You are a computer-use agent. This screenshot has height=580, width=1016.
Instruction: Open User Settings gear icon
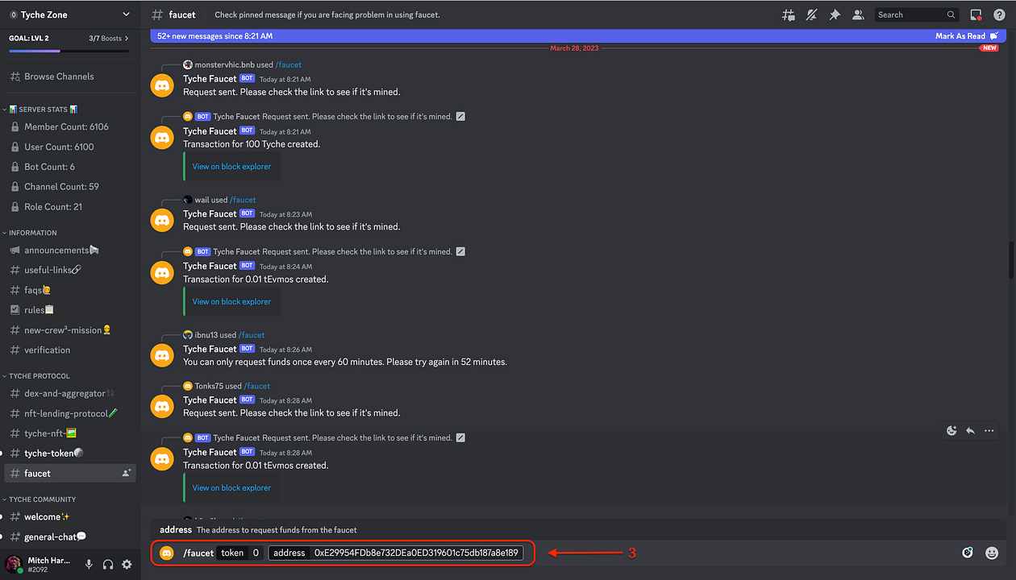[127, 565]
